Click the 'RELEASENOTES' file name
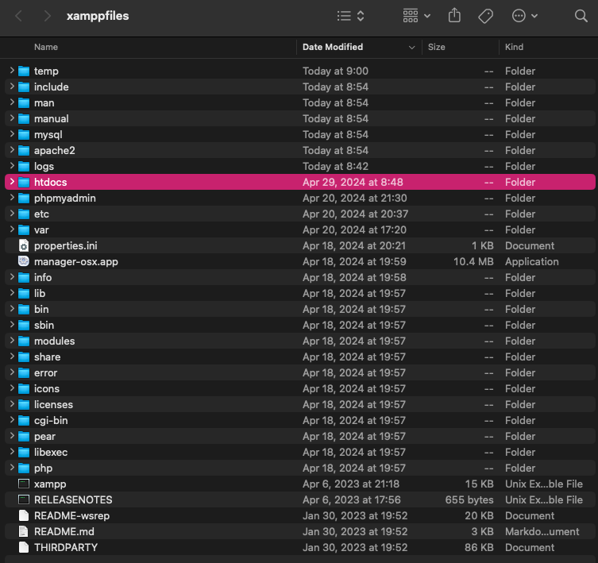 [x=73, y=499]
